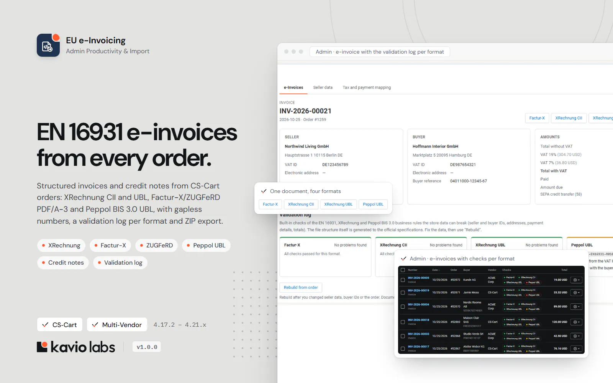Click Factur-X in the four formats callout
The image size is (613, 383).
coord(270,204)
